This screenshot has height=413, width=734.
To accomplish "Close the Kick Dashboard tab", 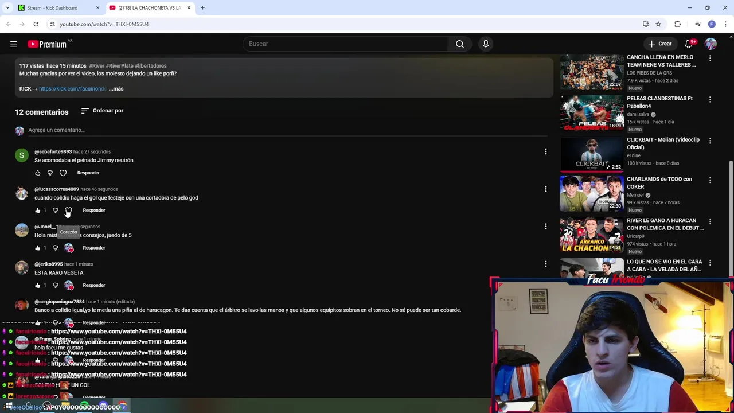I will 97,8.
